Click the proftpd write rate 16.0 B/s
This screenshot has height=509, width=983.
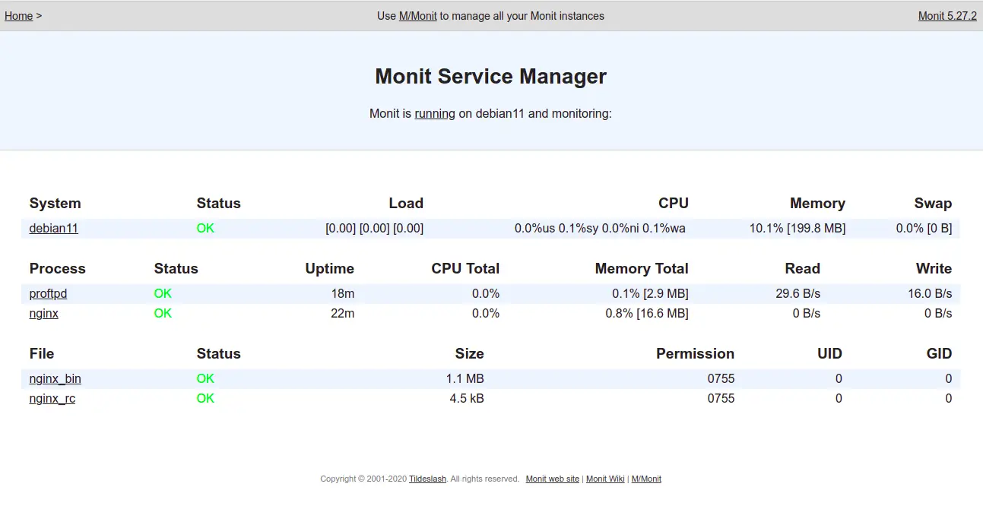(x=930, y=293)
